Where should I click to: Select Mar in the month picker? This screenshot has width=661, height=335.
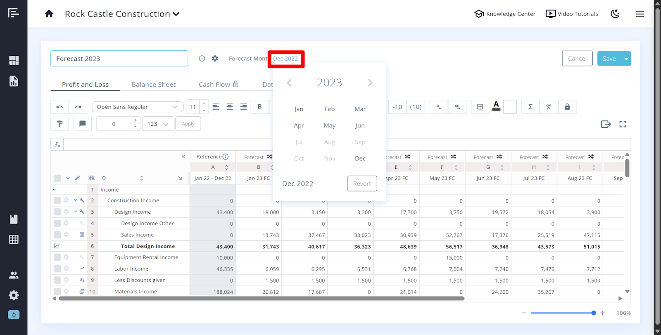coord(360,109)
